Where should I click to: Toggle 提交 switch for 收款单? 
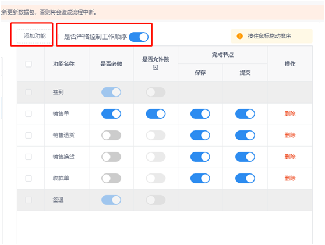(245, 178)
